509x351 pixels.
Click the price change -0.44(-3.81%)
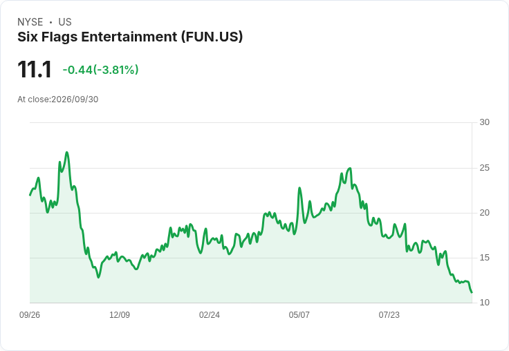[101, 70]
